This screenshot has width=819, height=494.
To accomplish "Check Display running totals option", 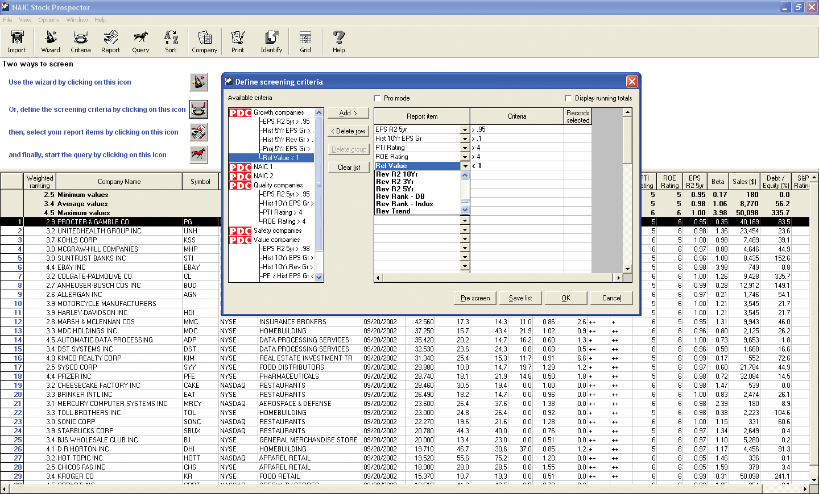I will coord(568,98).
